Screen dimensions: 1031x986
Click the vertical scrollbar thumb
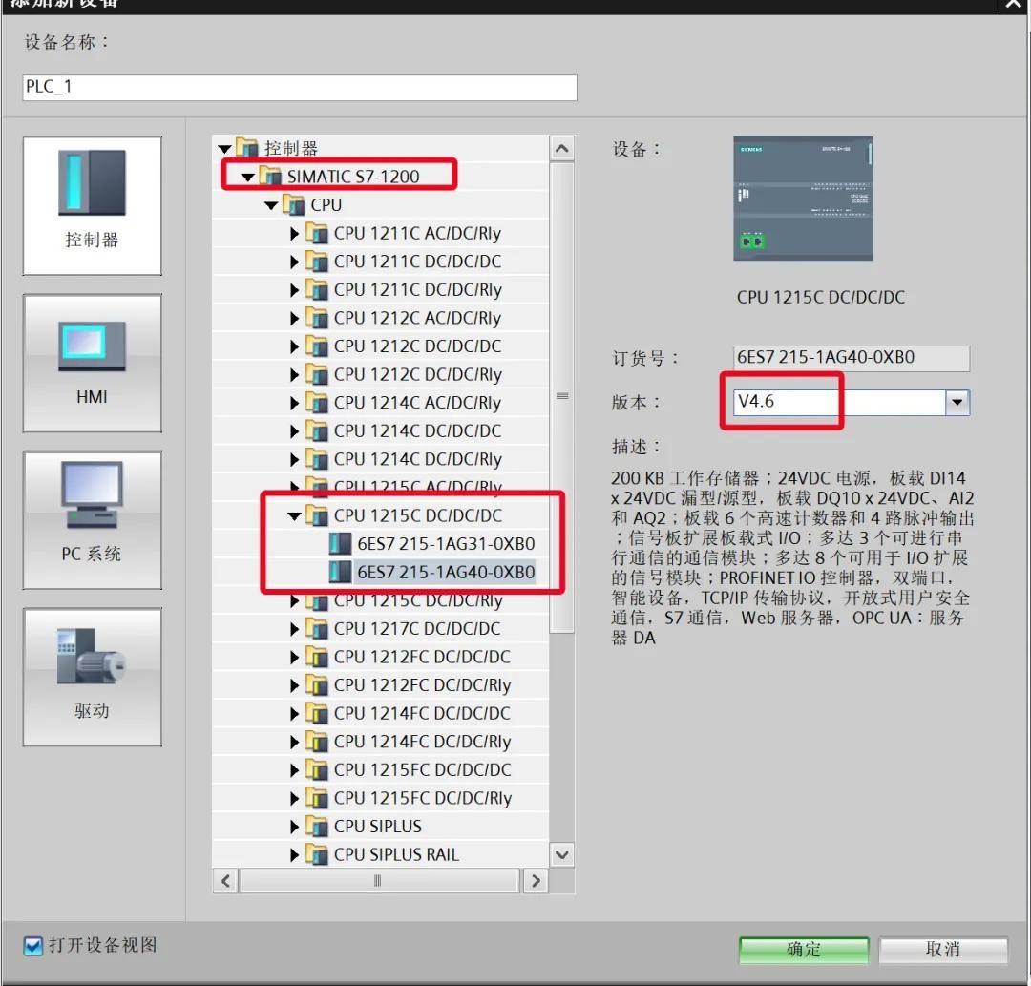pos(561,396)
